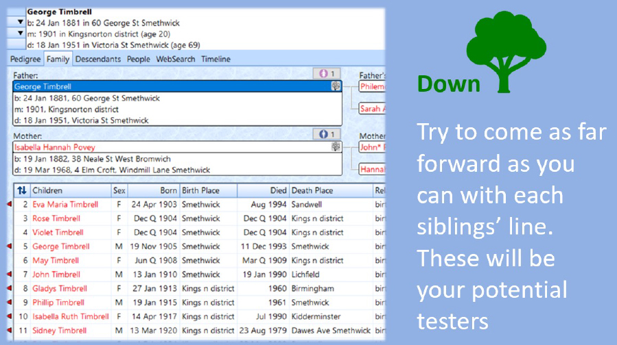The width and height of the screenshot is (617, 345).
Task: Select child George Timbrell born 1905
Action: pos(60,246)
